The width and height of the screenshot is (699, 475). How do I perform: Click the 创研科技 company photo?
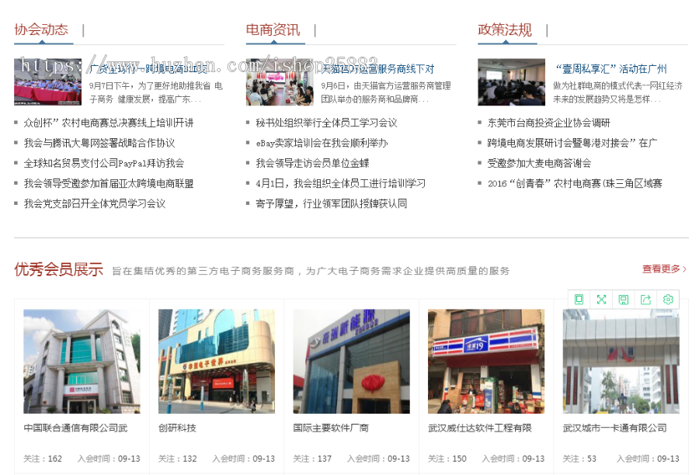point(217,360)
